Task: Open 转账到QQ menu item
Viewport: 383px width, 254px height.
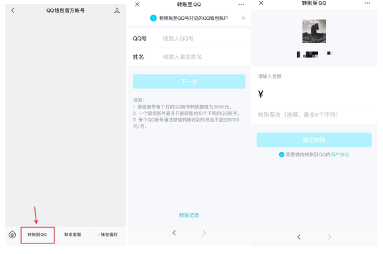Action: [37, 235]
